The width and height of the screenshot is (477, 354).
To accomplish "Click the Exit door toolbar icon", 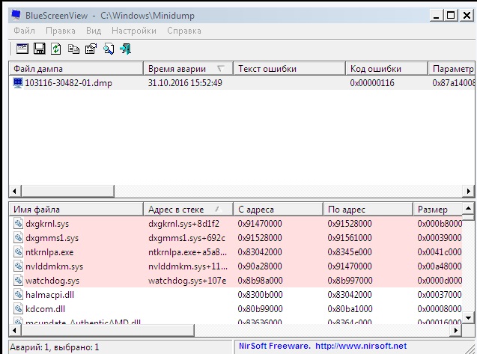I will [x=126, y=49].
